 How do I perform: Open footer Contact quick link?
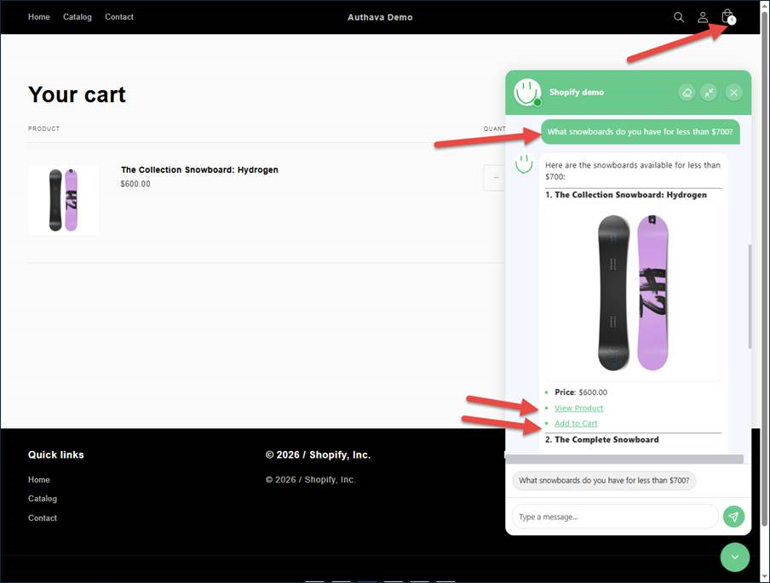coord(43,517)
